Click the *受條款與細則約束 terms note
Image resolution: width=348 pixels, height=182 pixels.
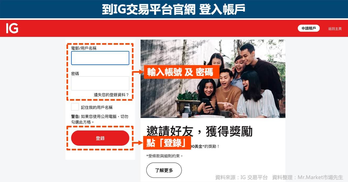pyautogui.click(x=164, y=156)
